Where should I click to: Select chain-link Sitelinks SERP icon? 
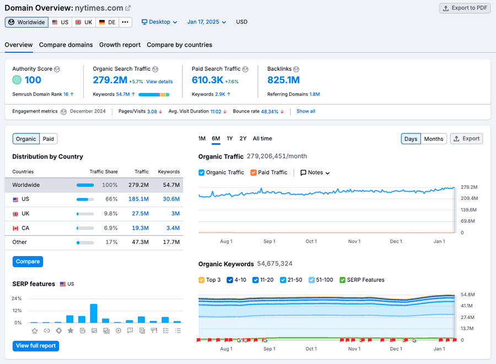coord(47,330)
